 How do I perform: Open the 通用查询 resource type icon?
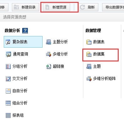(8, 54)
